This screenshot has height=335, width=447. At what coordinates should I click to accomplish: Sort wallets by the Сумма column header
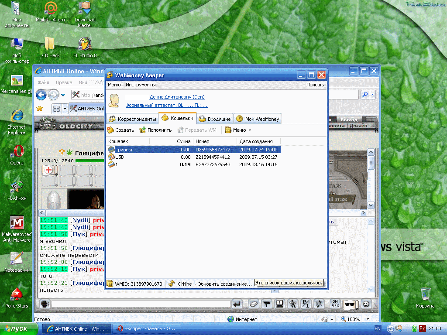(171, 141)
